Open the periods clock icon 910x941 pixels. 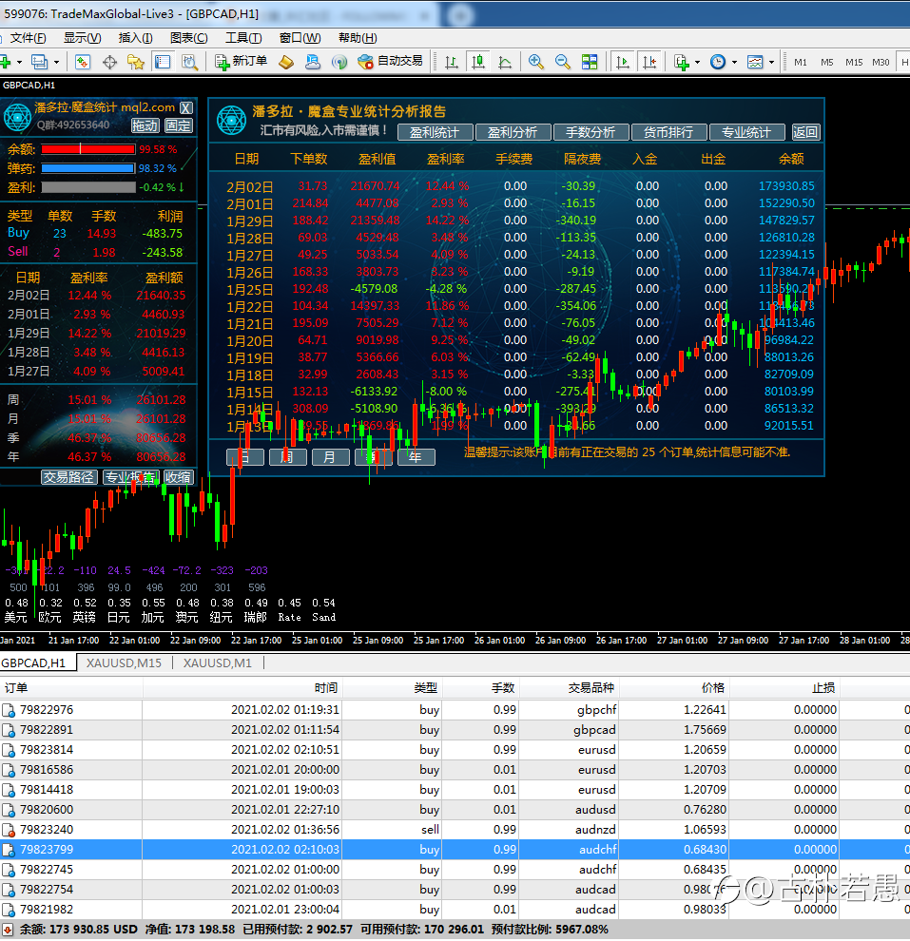pos(718,62)
